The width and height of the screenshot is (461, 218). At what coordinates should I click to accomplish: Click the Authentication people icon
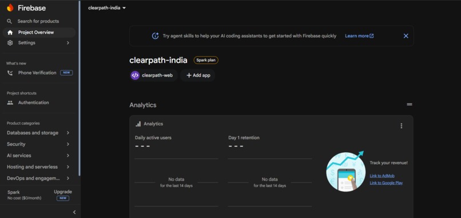pyautogui.click(x=10, y=102)
